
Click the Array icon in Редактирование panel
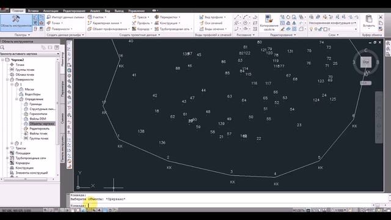294,29
